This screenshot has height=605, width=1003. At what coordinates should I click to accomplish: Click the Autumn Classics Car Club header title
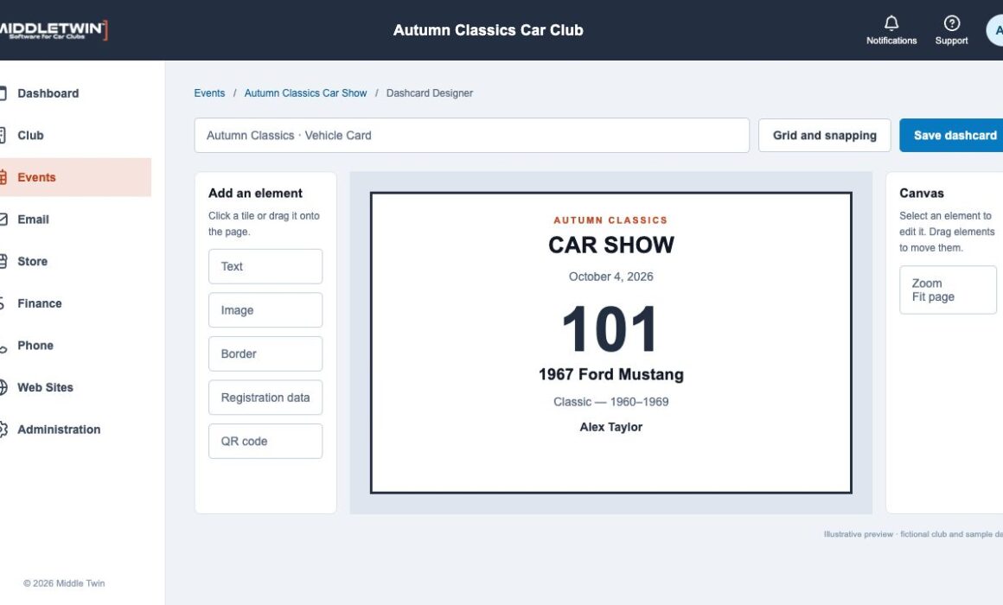pyautogui.click(x=488, y=30)
